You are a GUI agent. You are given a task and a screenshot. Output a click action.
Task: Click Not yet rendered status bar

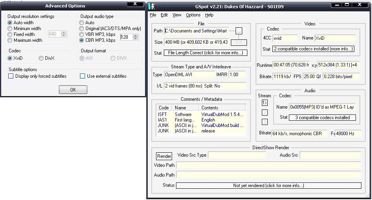pos(269,186)
